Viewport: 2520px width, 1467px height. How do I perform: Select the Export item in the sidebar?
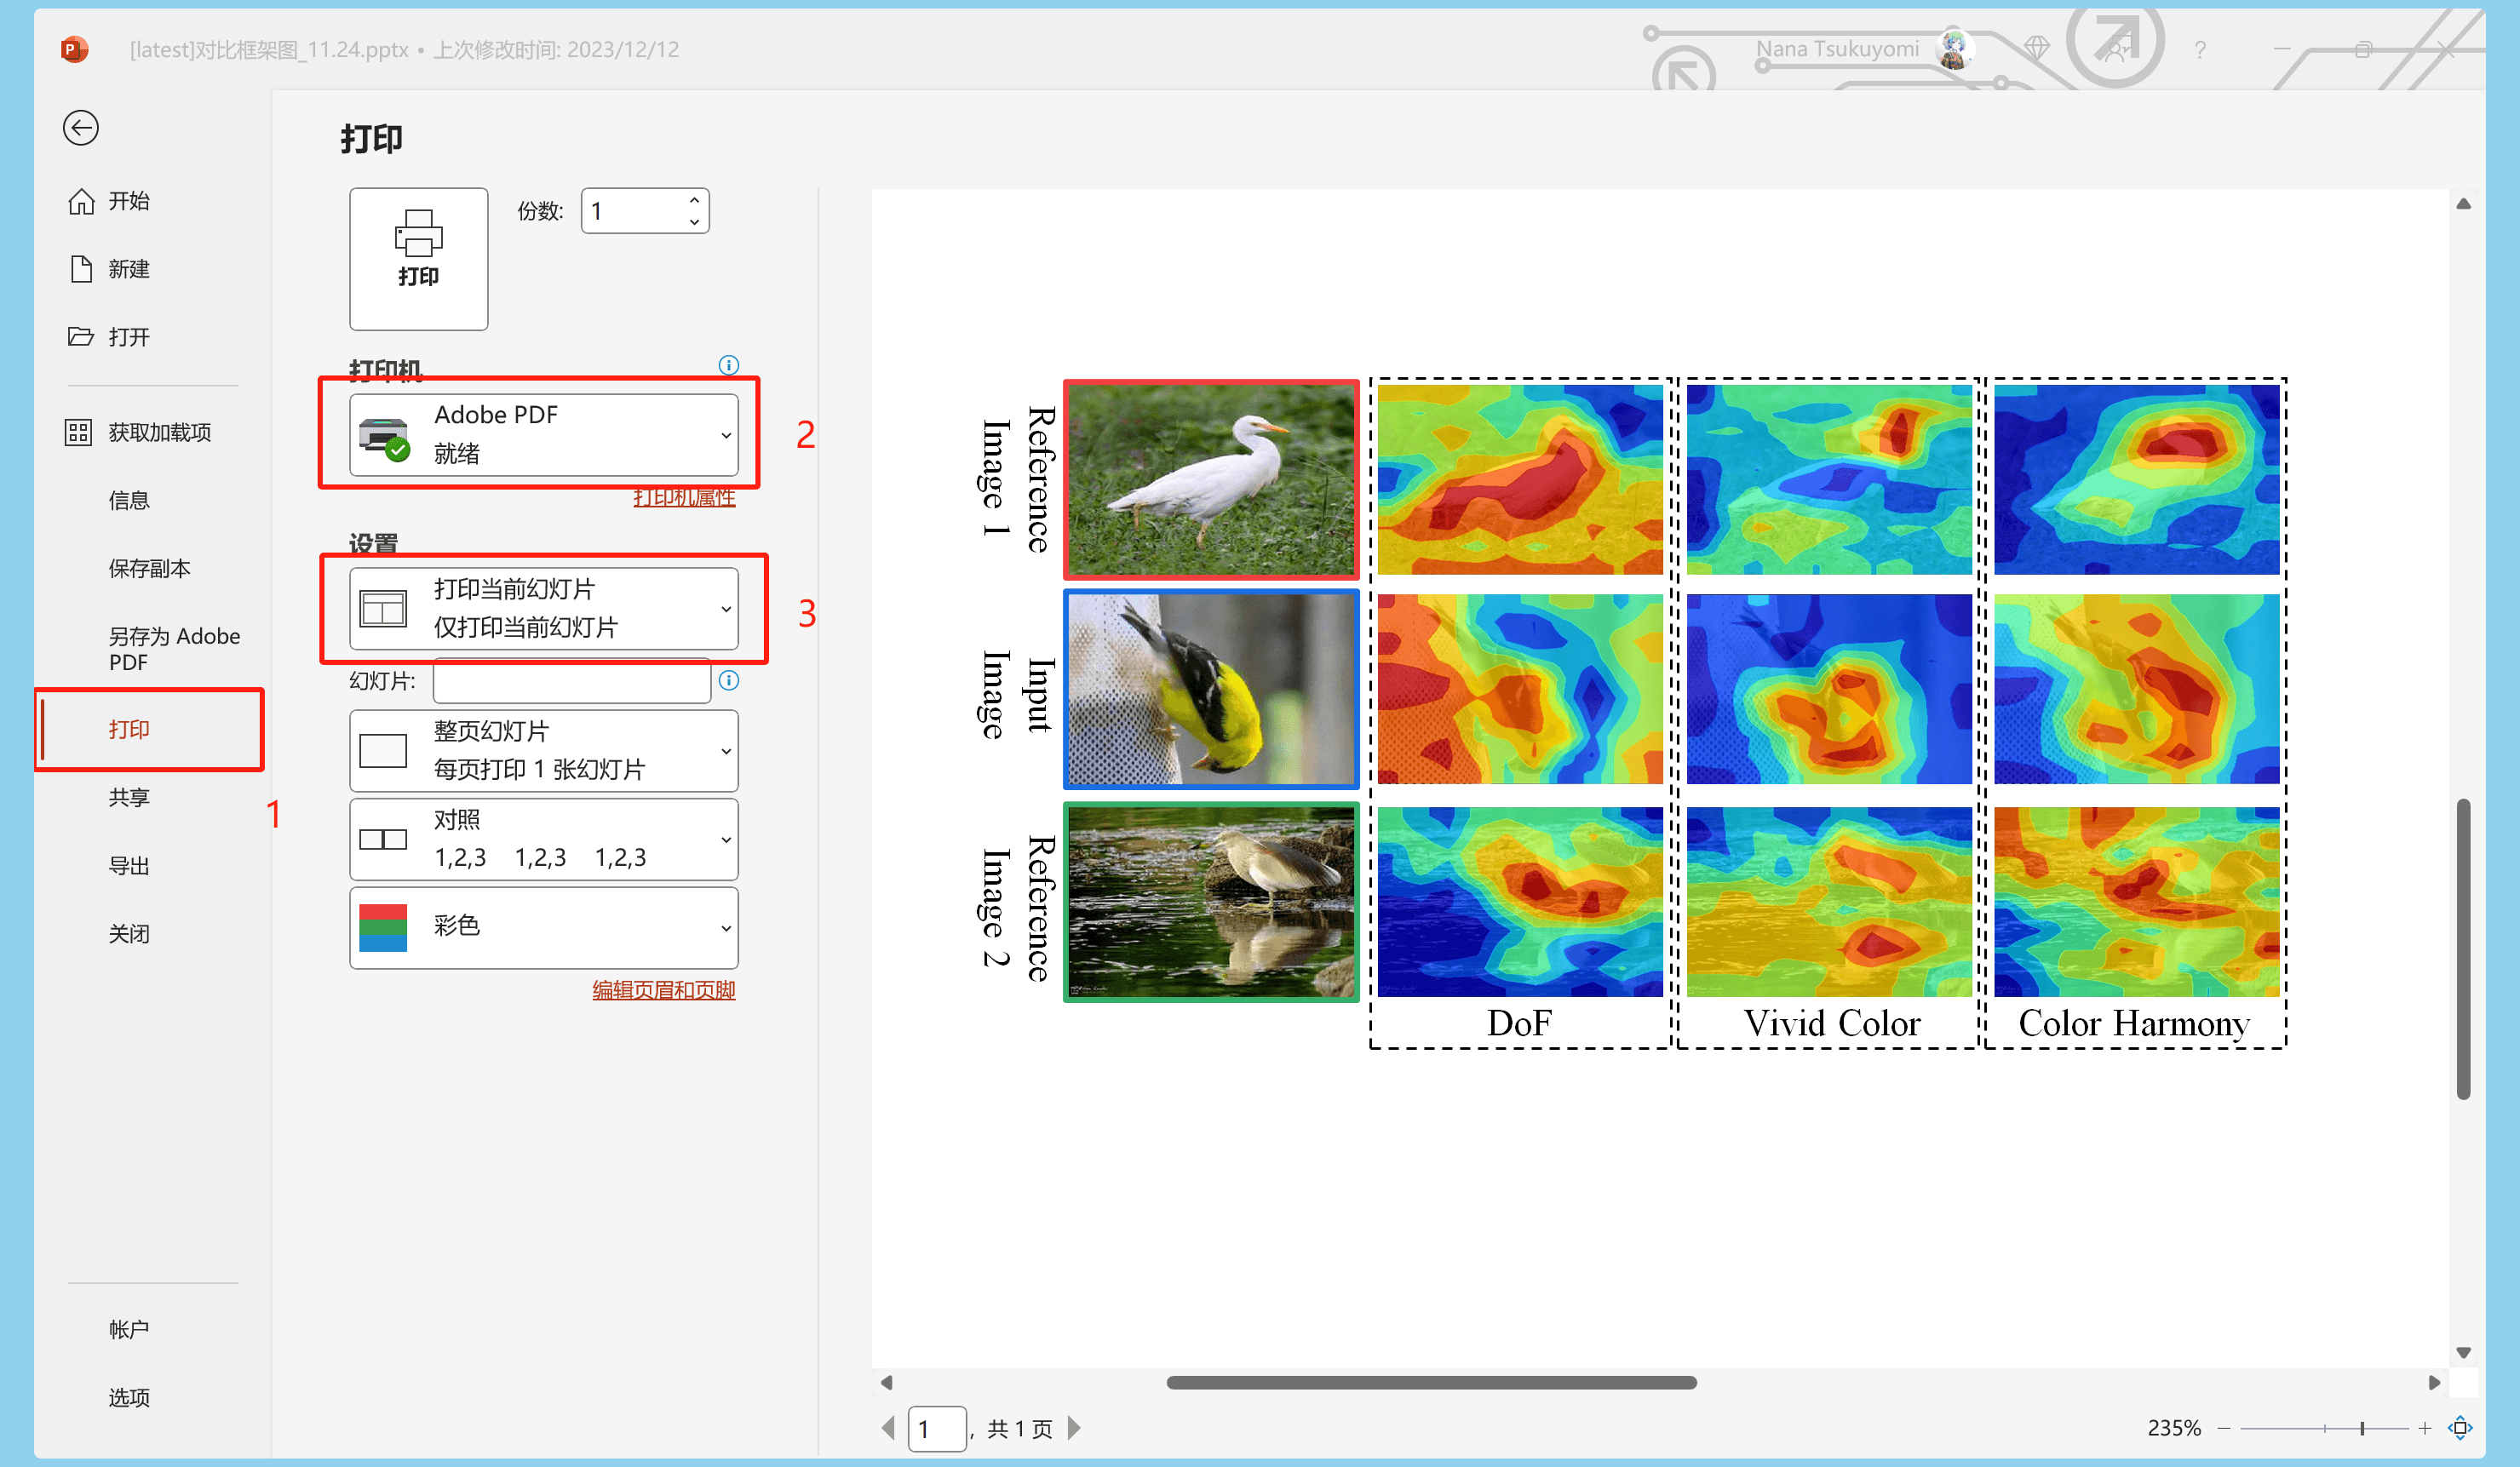pos(129,865)
